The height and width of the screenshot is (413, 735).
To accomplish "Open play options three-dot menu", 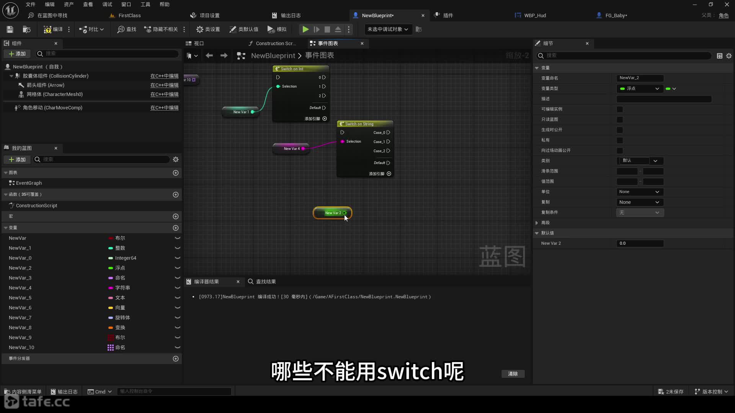I will [348, 29].
